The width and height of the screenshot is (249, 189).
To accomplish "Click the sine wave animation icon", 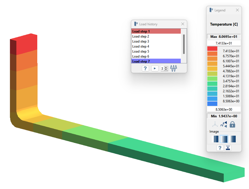I will (x=173, y=68).
